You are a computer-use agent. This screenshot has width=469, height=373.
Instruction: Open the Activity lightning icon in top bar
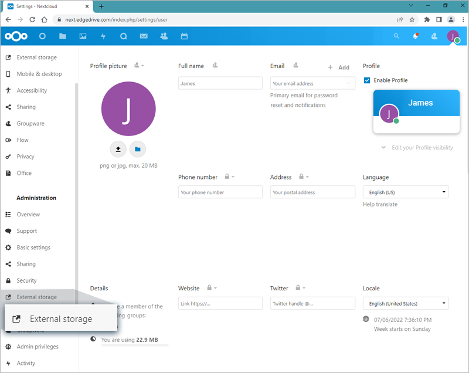pos(103,36)
